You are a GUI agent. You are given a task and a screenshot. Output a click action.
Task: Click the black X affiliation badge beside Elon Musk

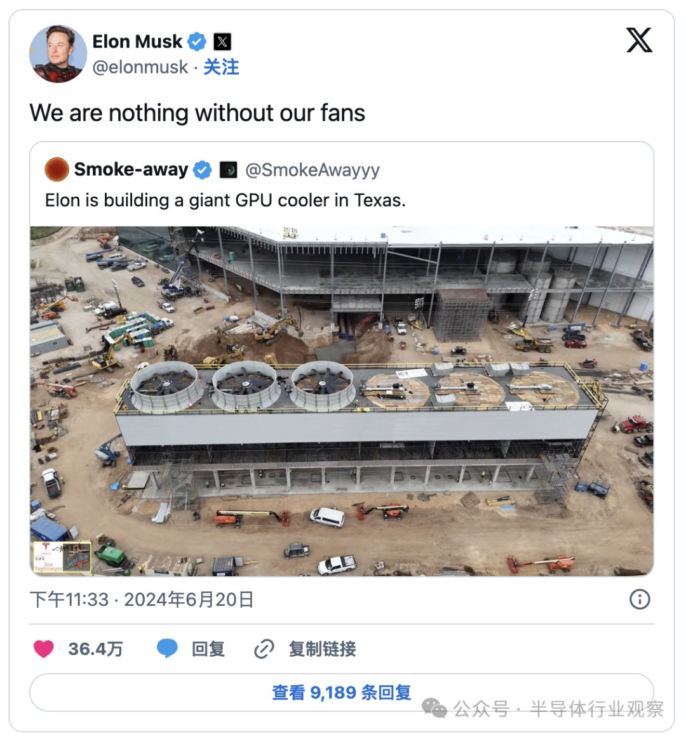tap(222, 42)
